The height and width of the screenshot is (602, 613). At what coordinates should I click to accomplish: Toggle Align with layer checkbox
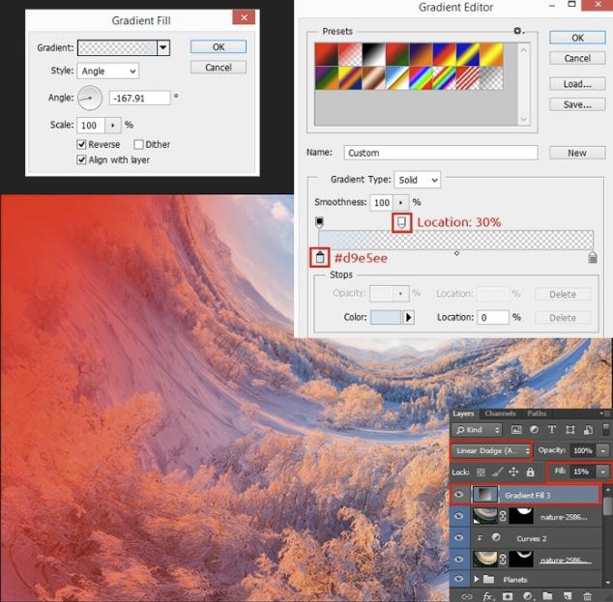click(x=81, y=159)
